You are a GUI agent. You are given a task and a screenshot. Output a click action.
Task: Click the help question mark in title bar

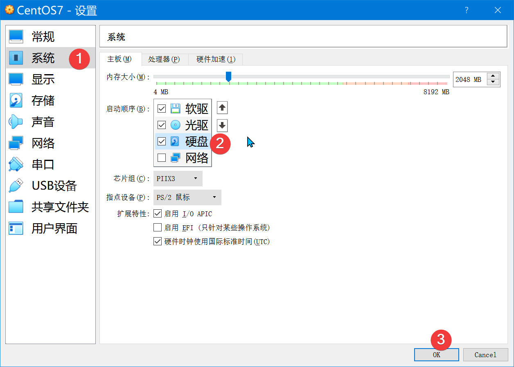pos(467,10)
